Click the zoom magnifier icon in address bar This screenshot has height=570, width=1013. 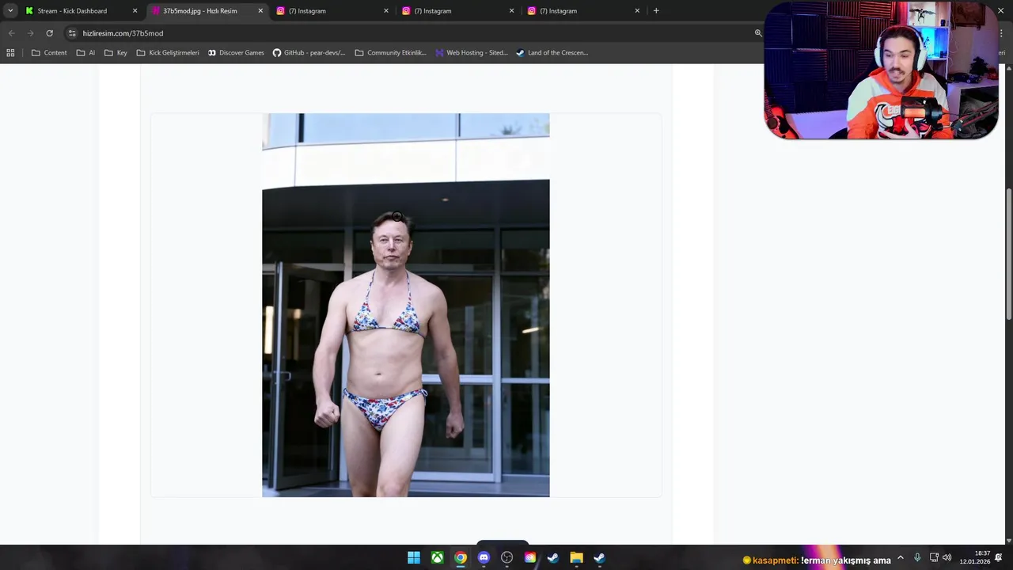(758, 33)
